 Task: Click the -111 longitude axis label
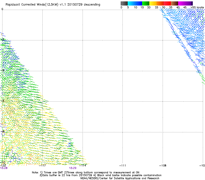pyautogui.click(x=123, y=166)
